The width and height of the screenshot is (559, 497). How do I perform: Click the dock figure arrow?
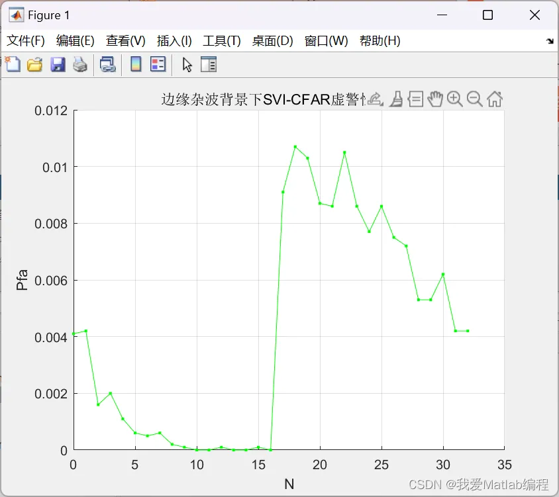[x=550, y=41]
